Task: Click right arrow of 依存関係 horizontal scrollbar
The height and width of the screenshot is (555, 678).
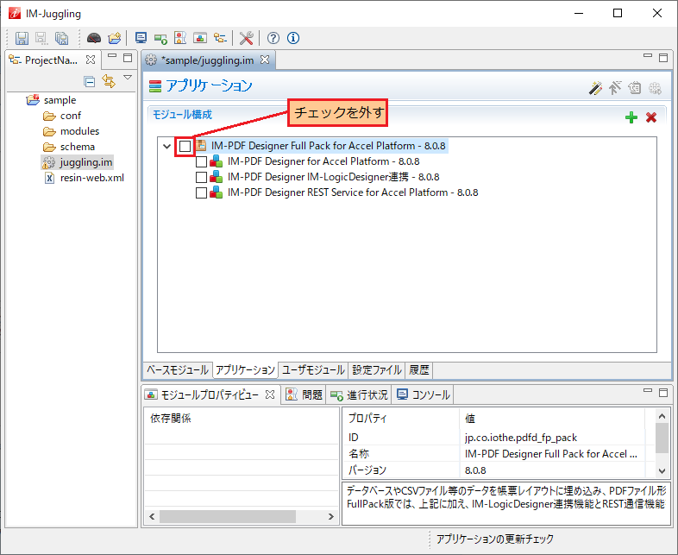Action: 330,516
